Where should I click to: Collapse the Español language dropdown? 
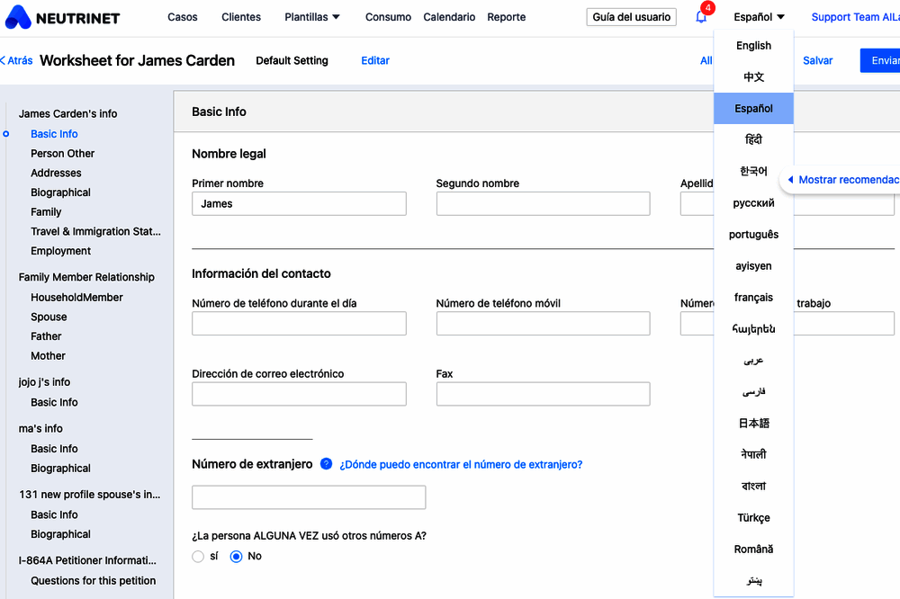click(759, 17)
